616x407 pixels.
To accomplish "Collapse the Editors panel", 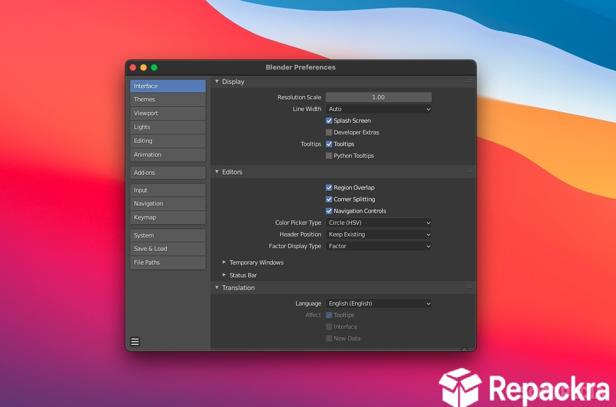I will pos(217,172).
